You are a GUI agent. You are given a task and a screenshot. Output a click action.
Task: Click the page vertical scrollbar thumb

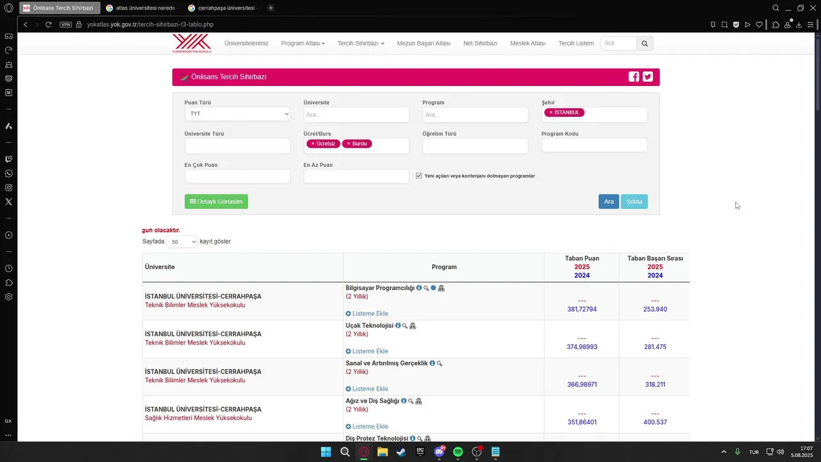[817, 74]
